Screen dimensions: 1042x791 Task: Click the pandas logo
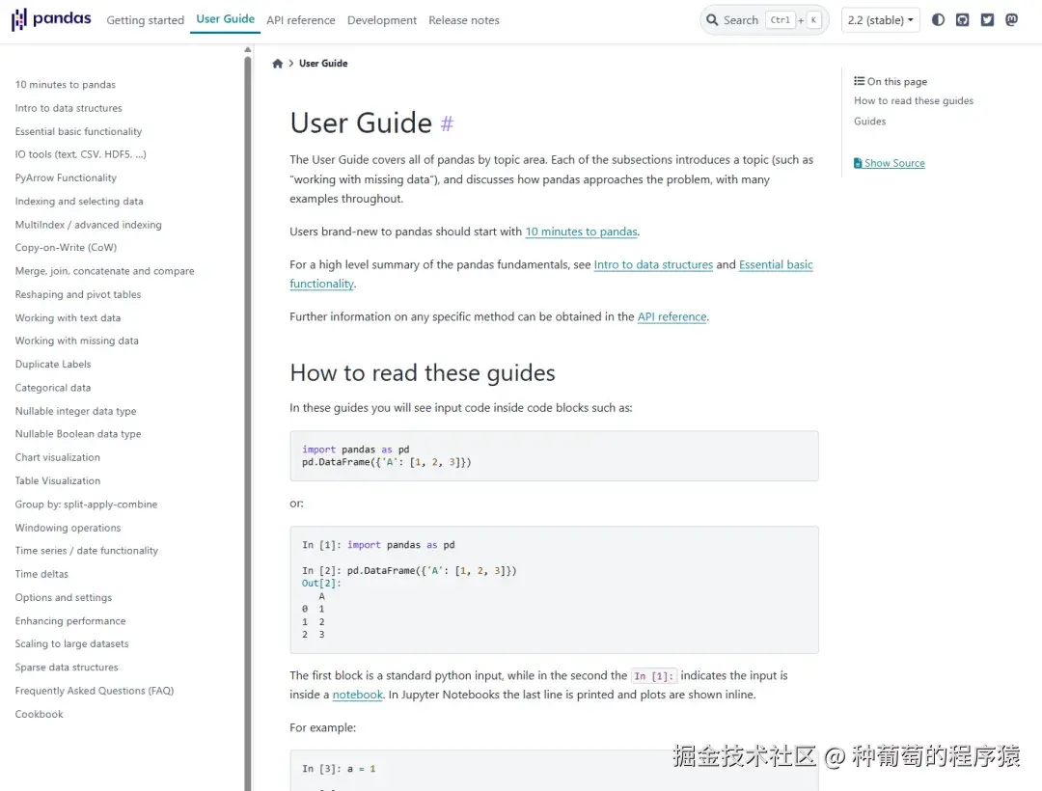pos(51,19)
